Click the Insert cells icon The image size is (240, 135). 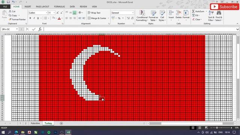pos(171,13)
